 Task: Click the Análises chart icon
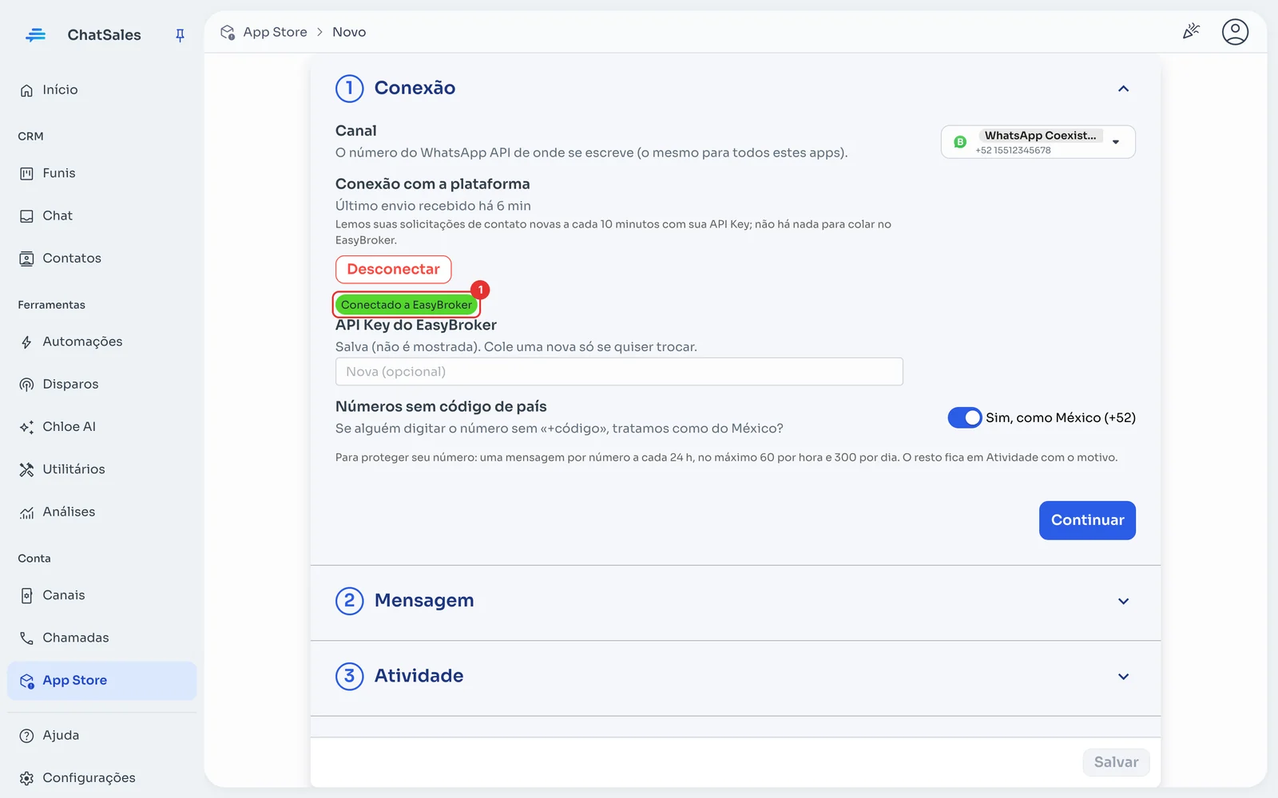coord(26,512)
